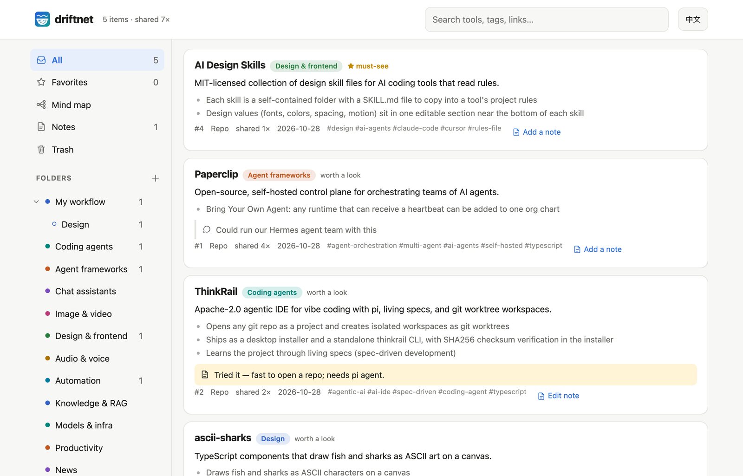
Task: Open the Paperclip card title
Action: pyautogui.click(x=216, y=174)
